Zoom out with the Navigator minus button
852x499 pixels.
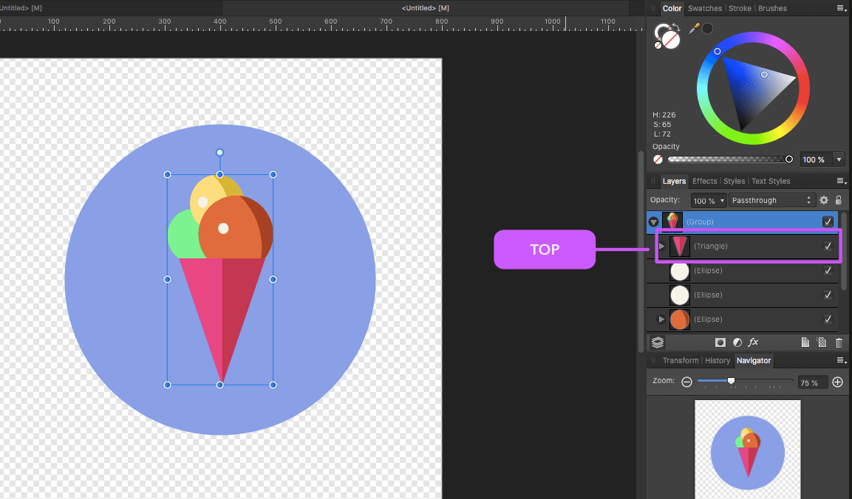point(686,382)
